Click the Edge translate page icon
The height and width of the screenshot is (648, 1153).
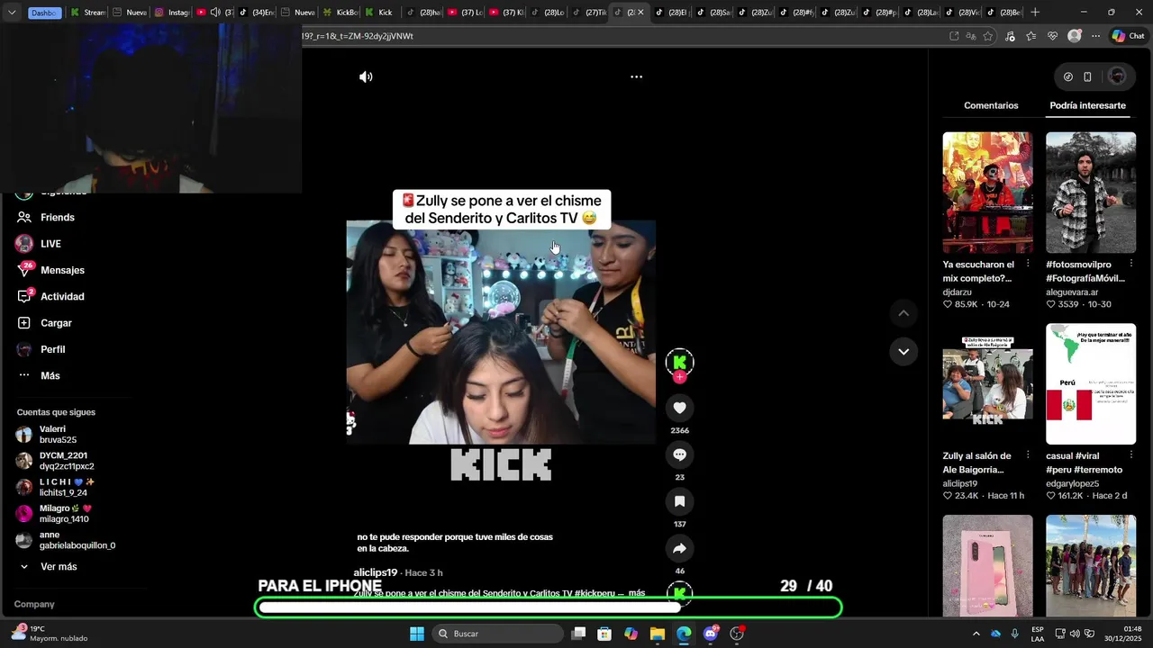(x=971, y=36)
